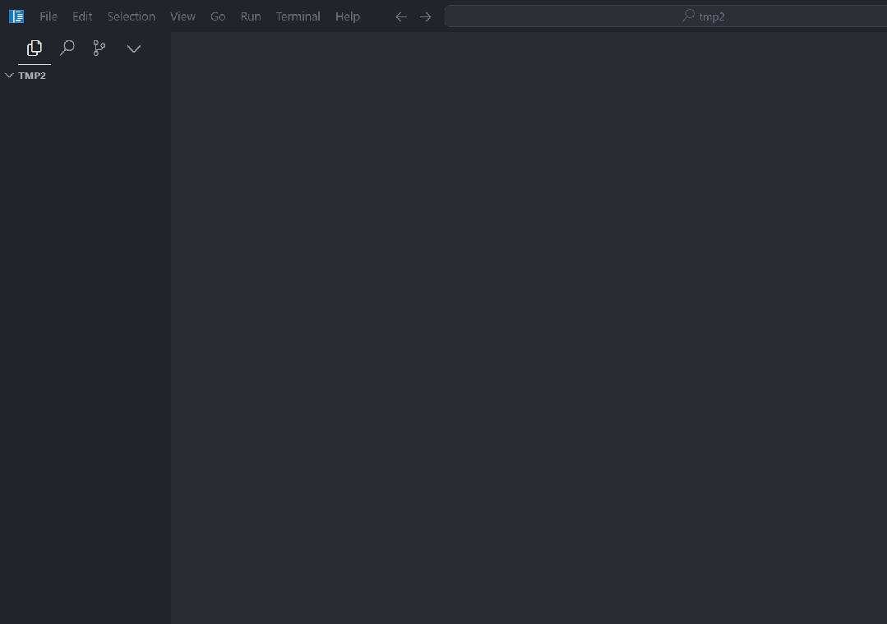
Task: Open the Run menu
Action: tap(251, 16)
